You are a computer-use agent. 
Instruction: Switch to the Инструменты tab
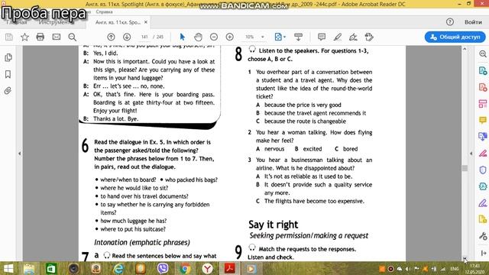(56, 22)
